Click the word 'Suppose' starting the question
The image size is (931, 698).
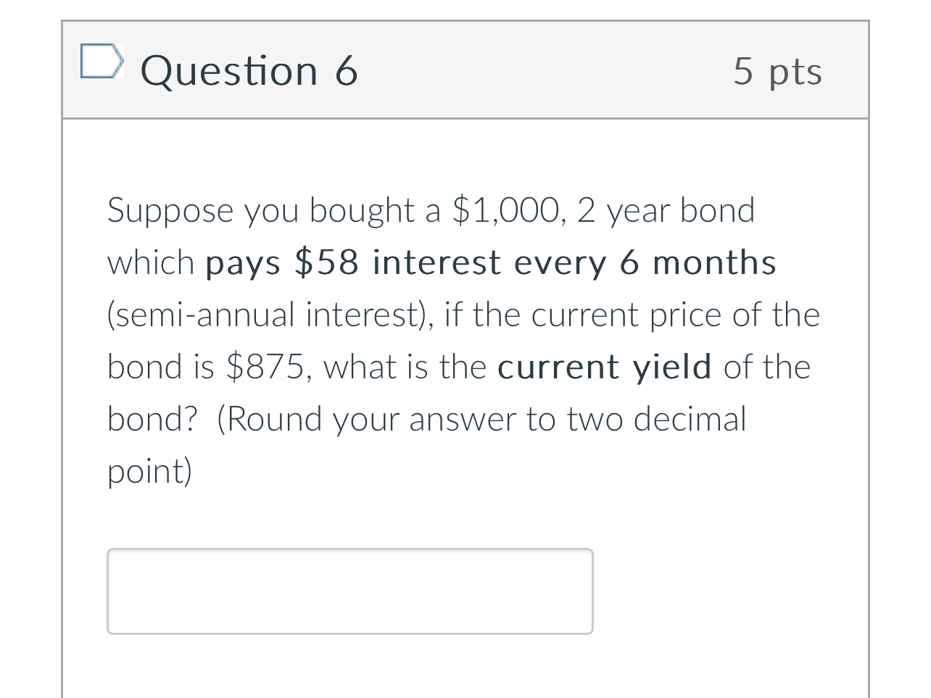coord(170,210)
